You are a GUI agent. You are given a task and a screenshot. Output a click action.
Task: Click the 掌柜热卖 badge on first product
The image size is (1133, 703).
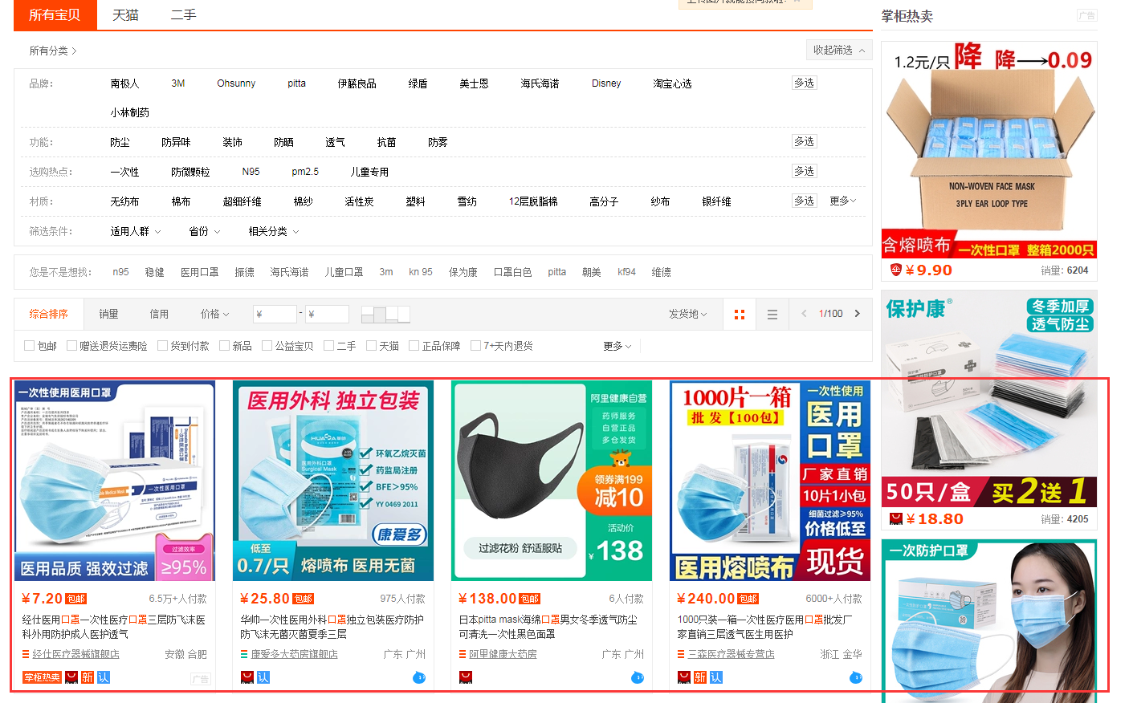coord(42,677)
